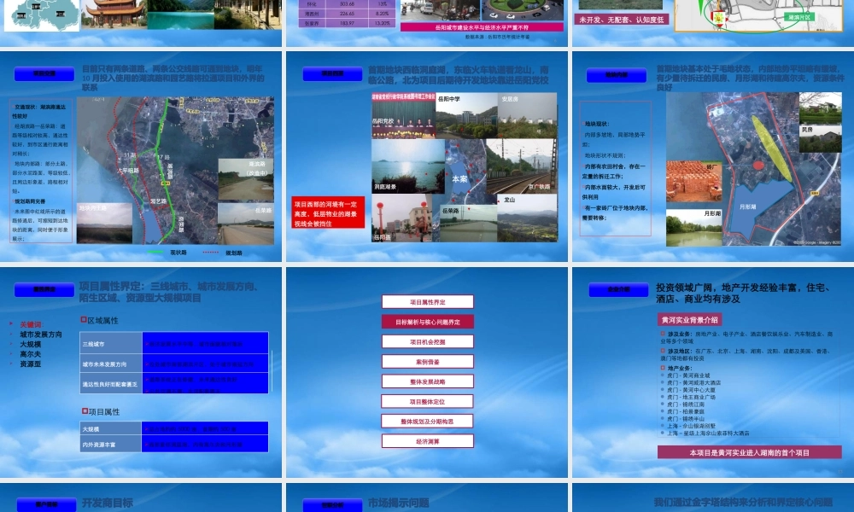The width and height of the screenshot is (854, 512).
Task: Click the 经济测算 agenda box
Action: [428, 441]
